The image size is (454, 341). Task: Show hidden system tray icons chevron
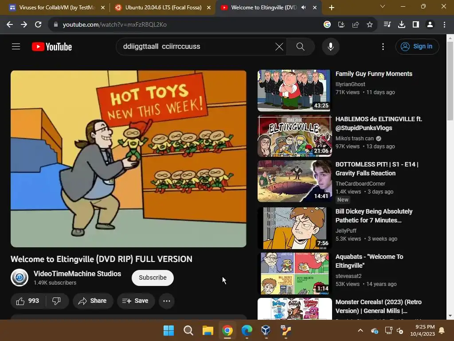pyautogui.click(x=360, y=330)
